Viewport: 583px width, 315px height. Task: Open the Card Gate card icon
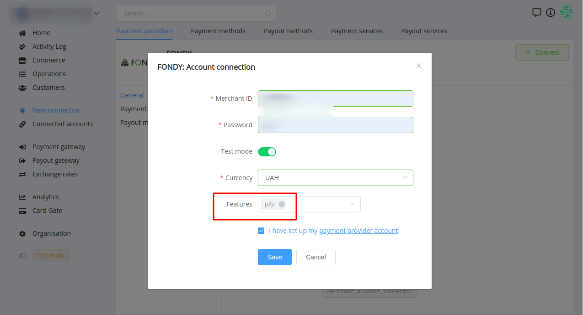tap(22, 211)
